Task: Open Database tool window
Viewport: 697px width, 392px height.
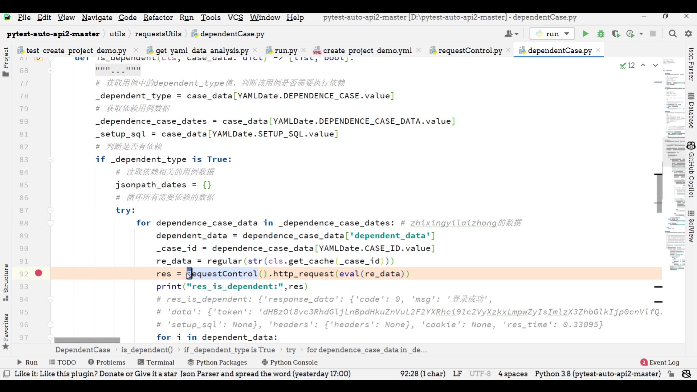Action: 691,111
